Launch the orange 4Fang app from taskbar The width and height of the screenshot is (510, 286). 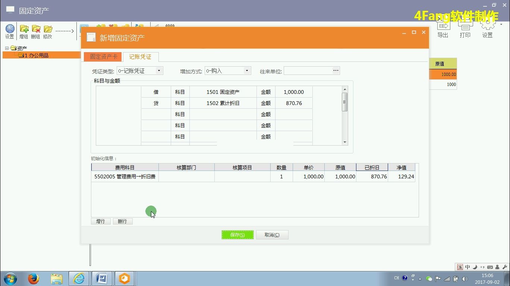coord(125,278)
